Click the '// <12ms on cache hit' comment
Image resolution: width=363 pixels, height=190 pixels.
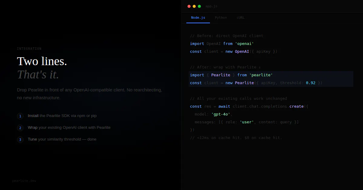(236, 138)
